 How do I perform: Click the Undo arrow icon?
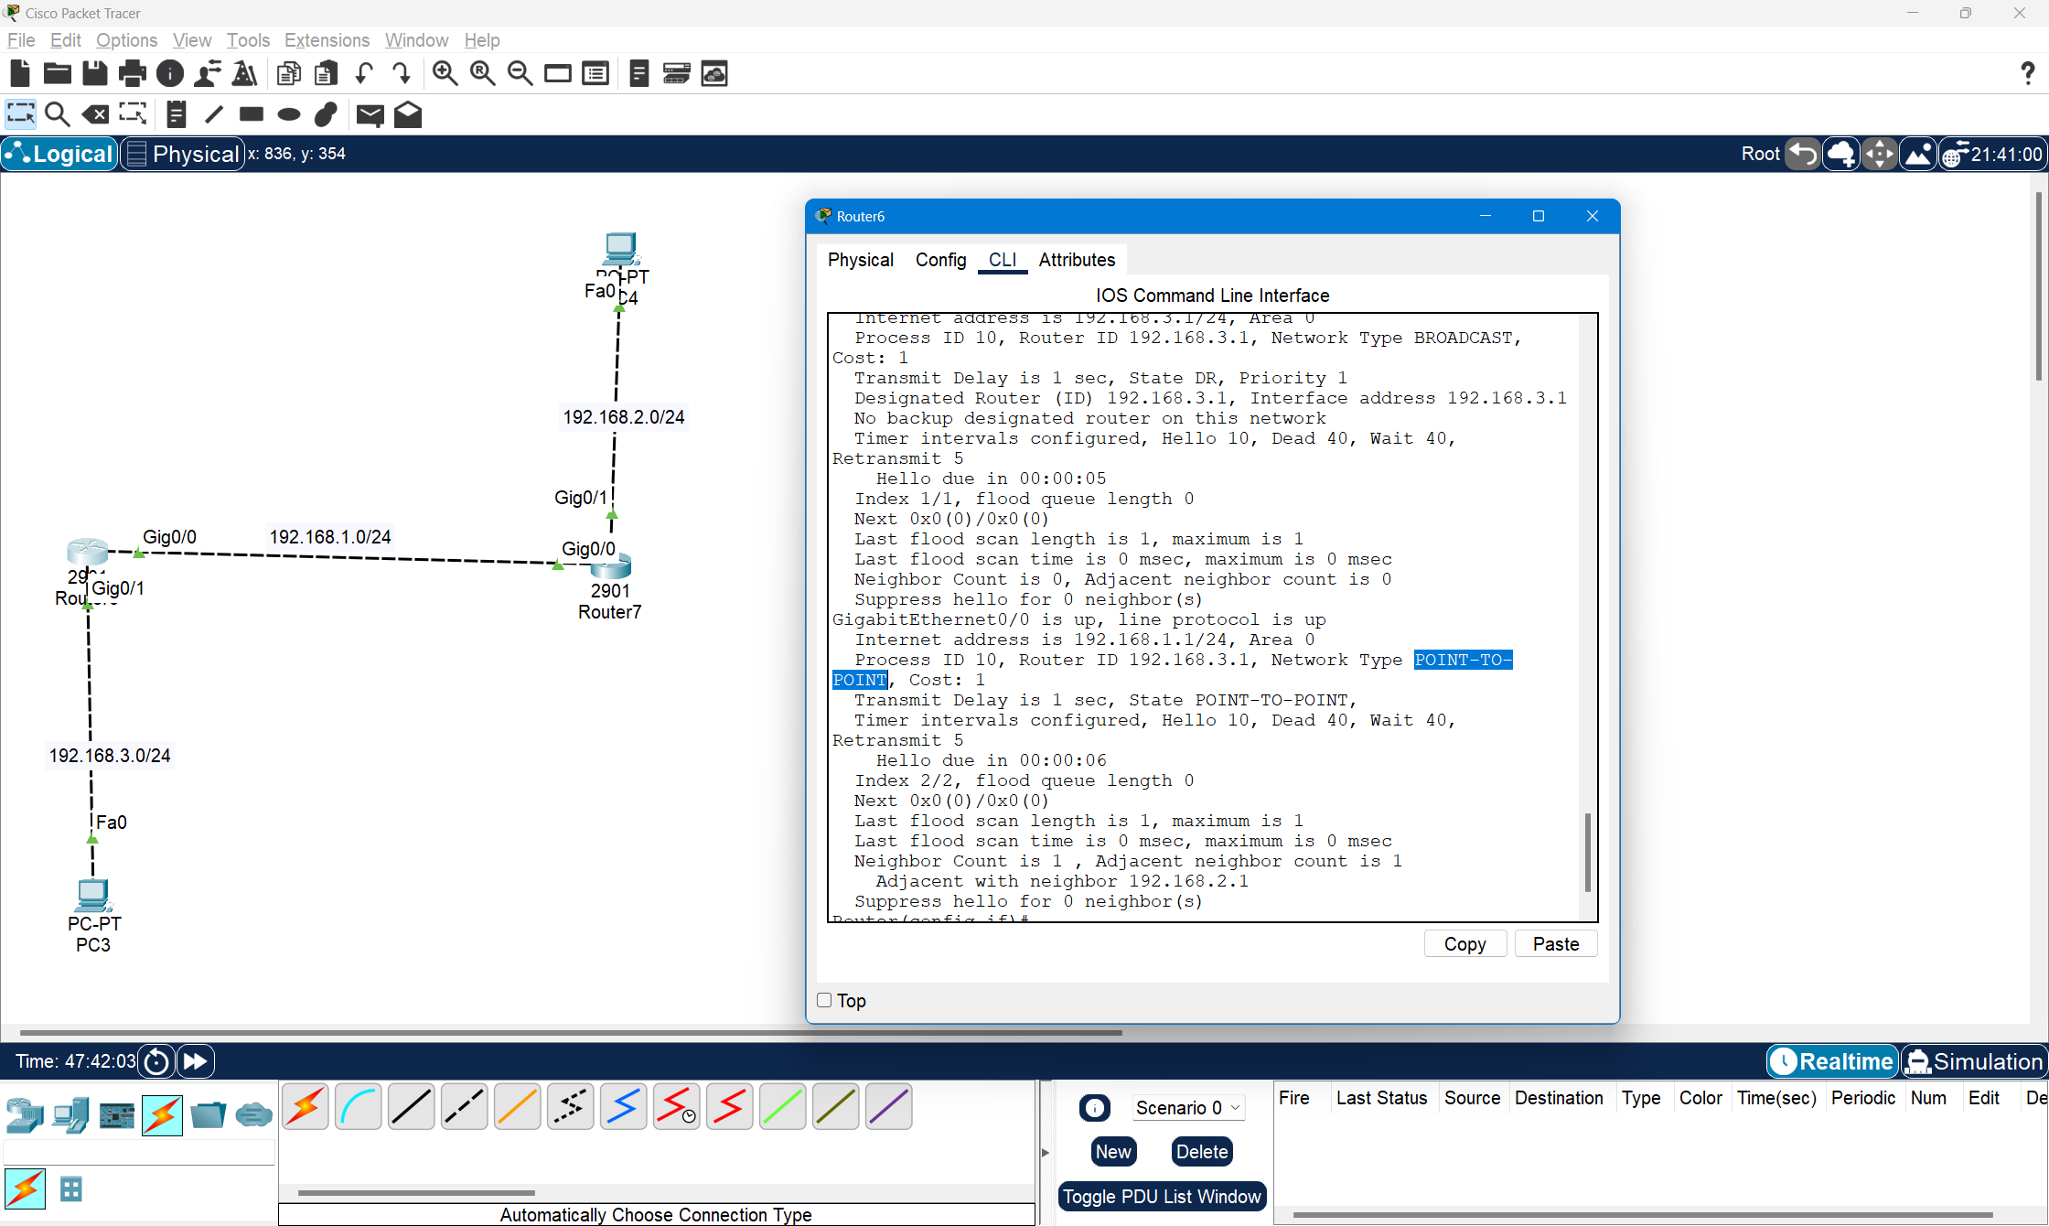coord(364,73)
